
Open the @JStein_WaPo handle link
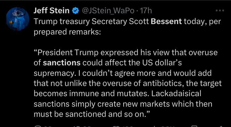(108, 11)
